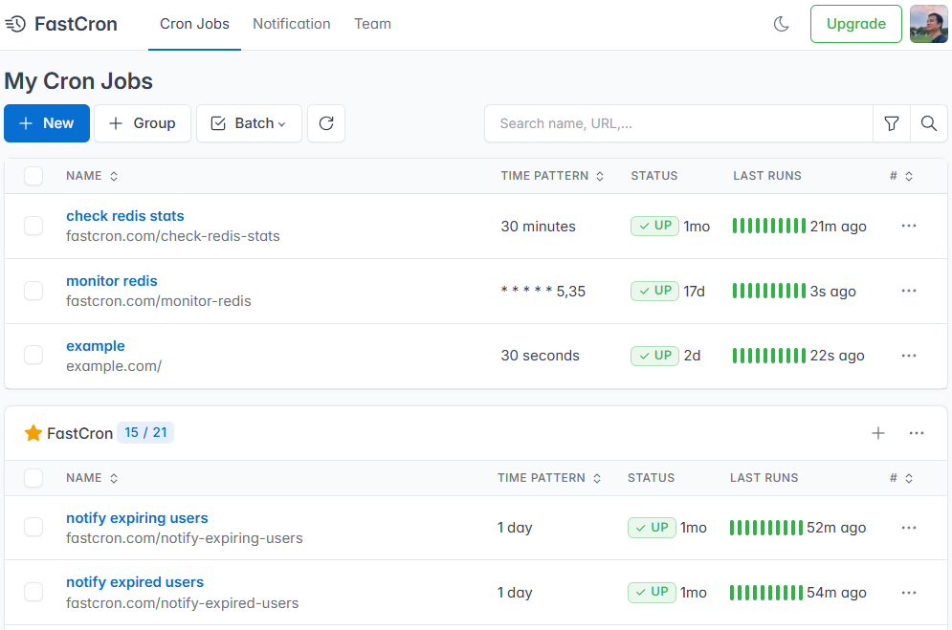The image size is (952, 630).
Task: Open the notify expired users link
Action: coord(135,582)
